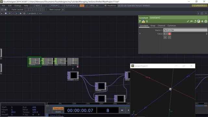208x117 pixels.
Task: Open the operator comment bubble icon
Action: [191, 21]
